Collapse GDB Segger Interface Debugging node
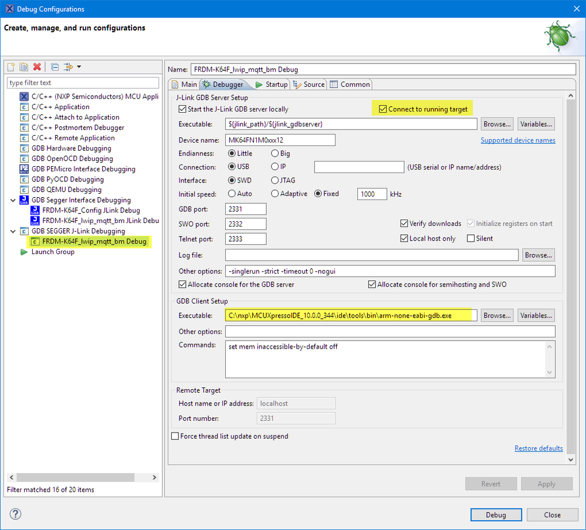Viewport: 586px width, 530px height. [13, 201]
